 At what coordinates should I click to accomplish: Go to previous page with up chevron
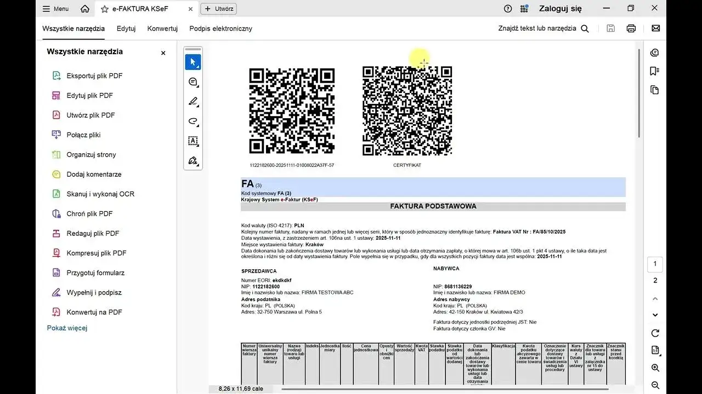655,299
